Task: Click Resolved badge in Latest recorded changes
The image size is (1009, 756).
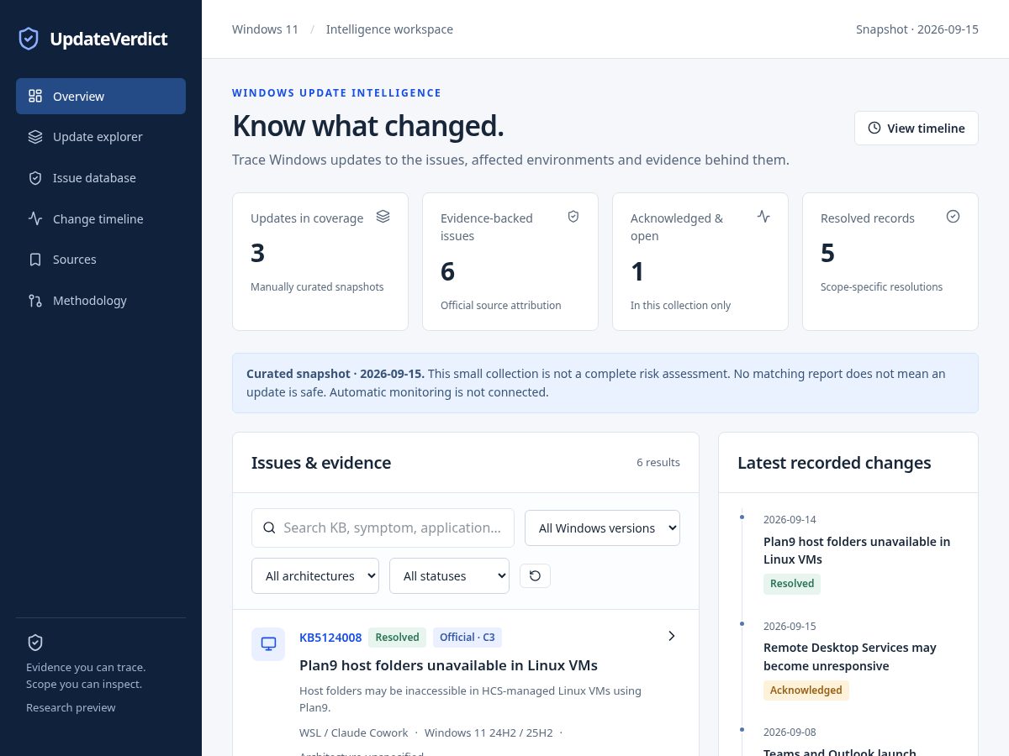Action: click(792, 584)
